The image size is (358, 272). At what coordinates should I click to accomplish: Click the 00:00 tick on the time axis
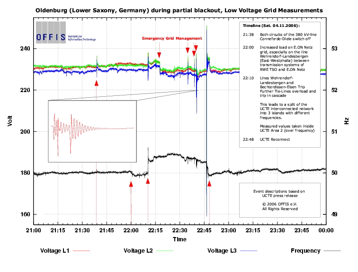point(326,230)
